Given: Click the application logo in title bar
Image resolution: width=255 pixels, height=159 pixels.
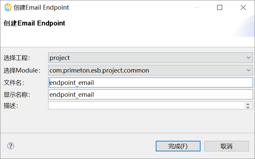Looking at the screenshot, I should (8, 7).
